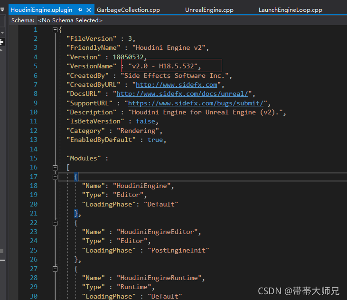Pin the HoudiniEngine.uplugin tab

tap(80, 10)
